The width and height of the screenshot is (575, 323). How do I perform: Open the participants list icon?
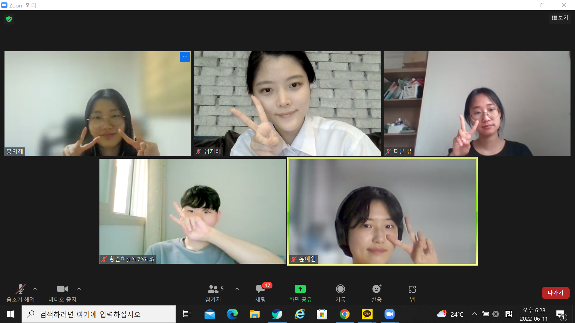coord(213,289)
